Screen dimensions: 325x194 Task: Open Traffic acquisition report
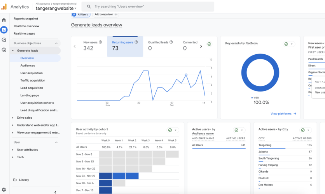click(x=33, y=80)
